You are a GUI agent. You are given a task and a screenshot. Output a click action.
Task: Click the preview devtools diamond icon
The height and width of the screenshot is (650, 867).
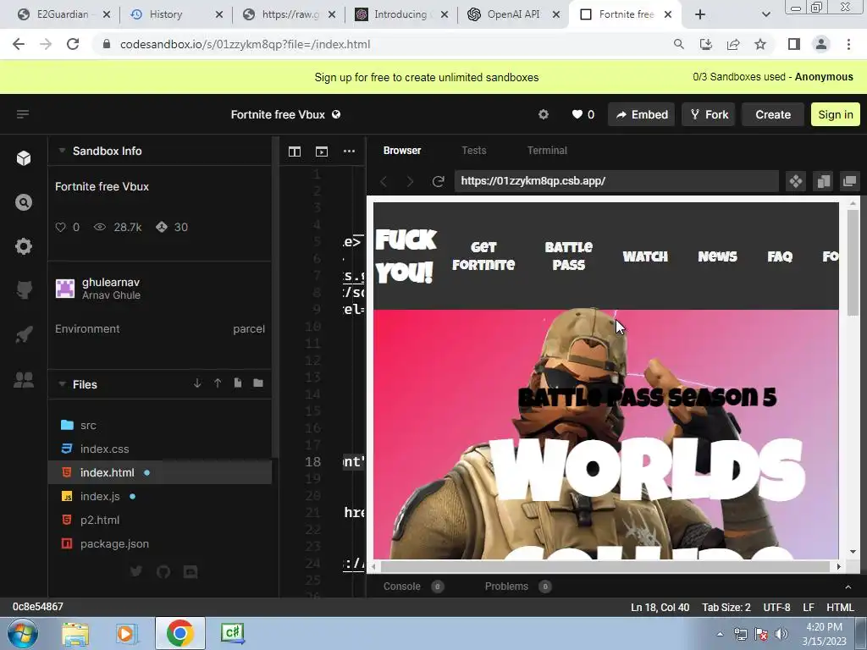click(796, 181)
